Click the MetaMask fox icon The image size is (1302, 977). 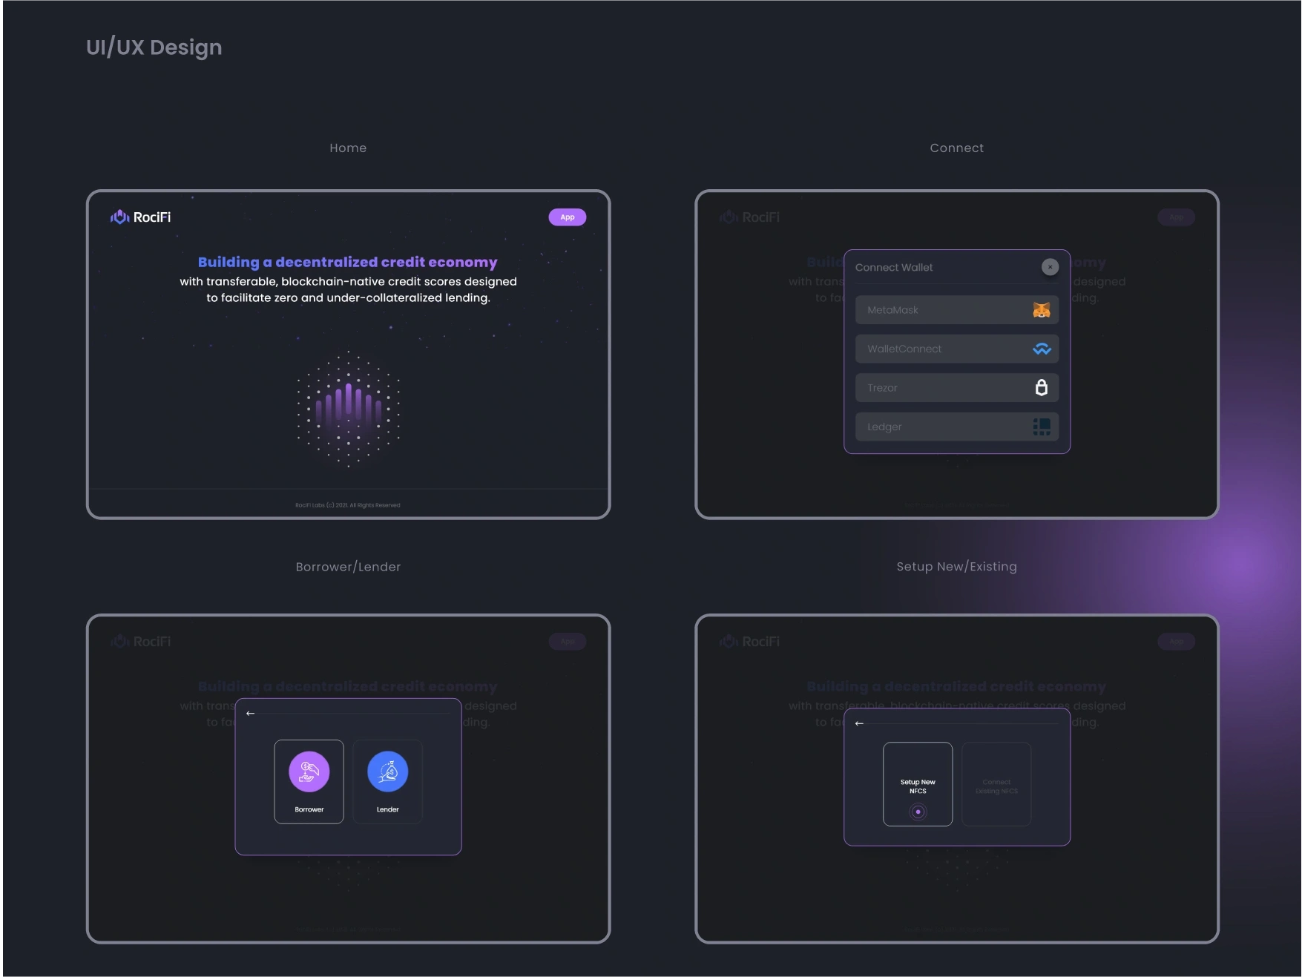pyautogui.click(x=1042, y=309)
